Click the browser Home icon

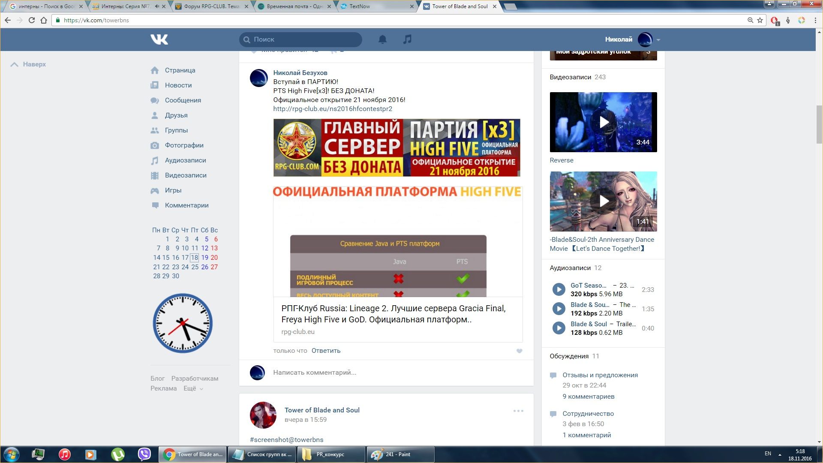pos(43,20)
